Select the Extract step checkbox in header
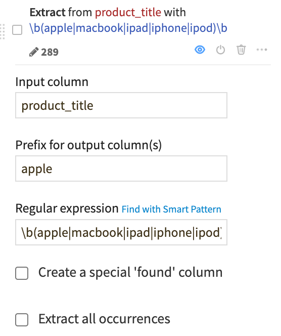 (x=17, y=30)
